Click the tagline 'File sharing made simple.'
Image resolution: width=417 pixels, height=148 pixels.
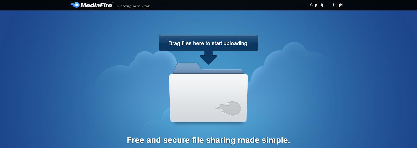pos(133,6)
